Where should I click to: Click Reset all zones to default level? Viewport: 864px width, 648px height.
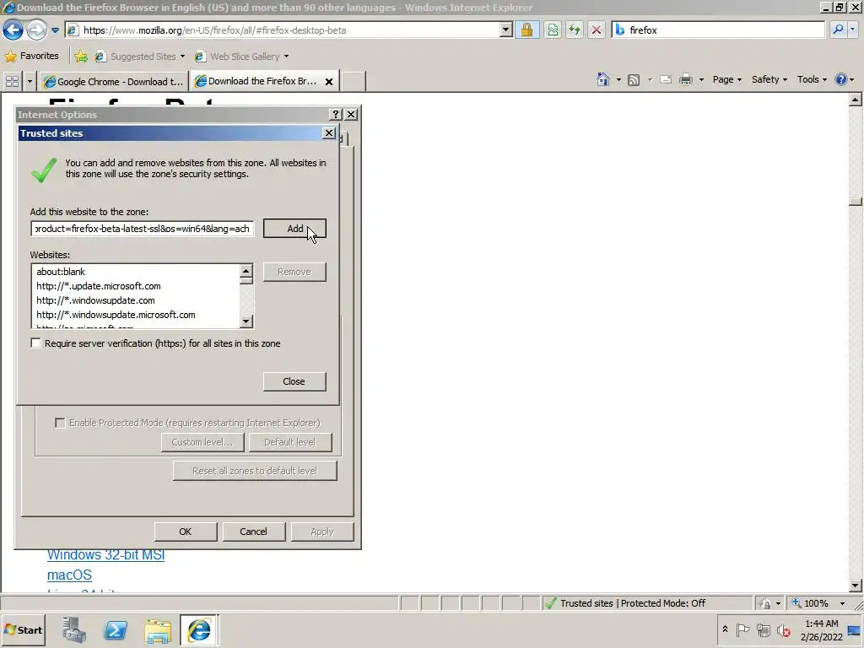click(x=255, y=471)
